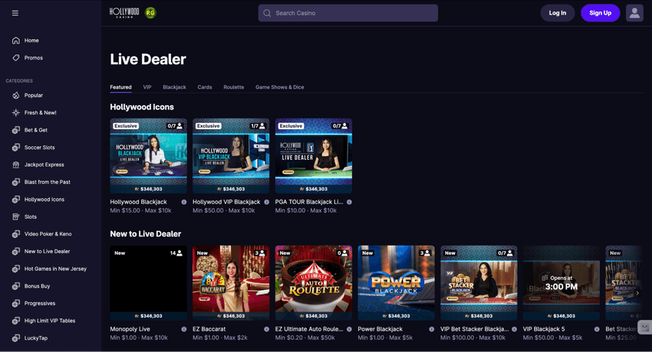
Task: Open EZ Baccarat game thumbnail
Action: [x=231, y=283]
